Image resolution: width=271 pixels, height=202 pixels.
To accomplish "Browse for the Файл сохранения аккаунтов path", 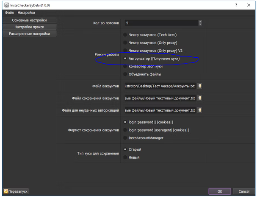I will coord(199,98).
